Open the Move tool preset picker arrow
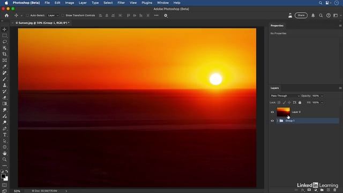This screenshot has width=343, height=193. [21, 16]
